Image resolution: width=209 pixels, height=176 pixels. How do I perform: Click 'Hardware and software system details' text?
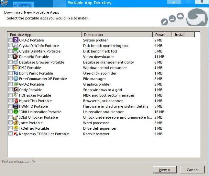click(116, 106)
